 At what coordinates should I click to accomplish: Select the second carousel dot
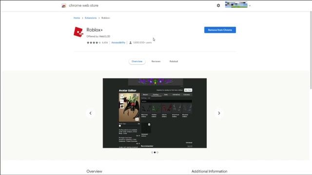tap(155, 152)
